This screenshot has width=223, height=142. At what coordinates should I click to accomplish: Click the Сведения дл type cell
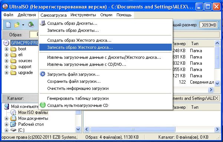pos(202,82)
